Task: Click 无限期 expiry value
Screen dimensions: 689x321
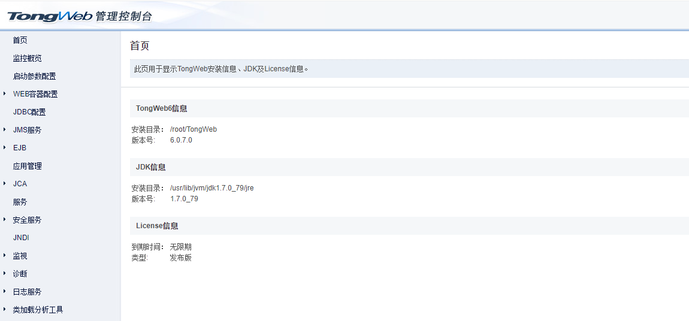Action: 180,247
